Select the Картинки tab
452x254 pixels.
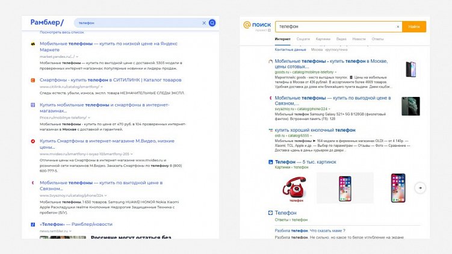point(323,39)
